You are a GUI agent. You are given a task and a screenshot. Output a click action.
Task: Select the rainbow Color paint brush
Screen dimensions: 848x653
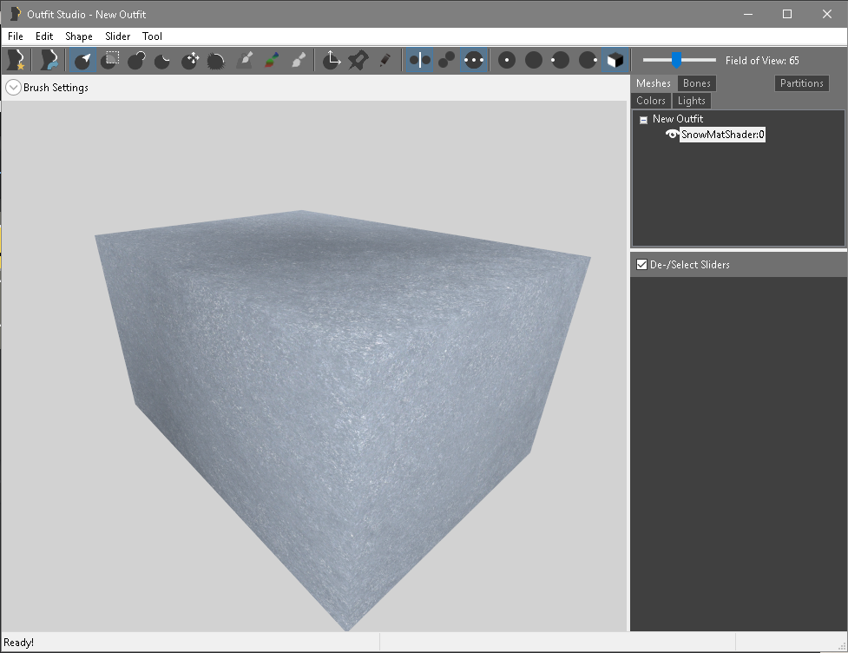272,60
